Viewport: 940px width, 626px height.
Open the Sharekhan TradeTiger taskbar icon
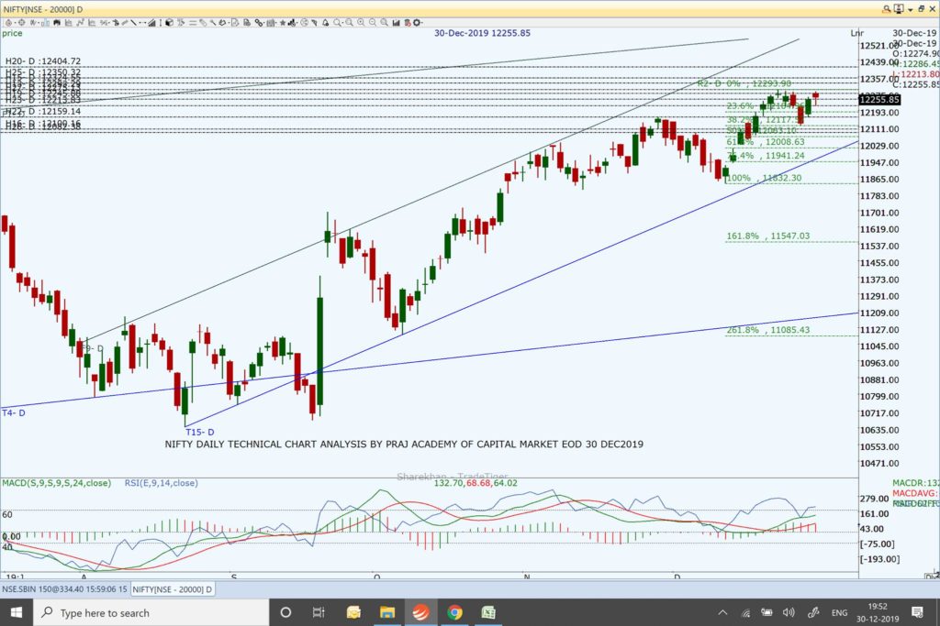(x=420, y=612)
